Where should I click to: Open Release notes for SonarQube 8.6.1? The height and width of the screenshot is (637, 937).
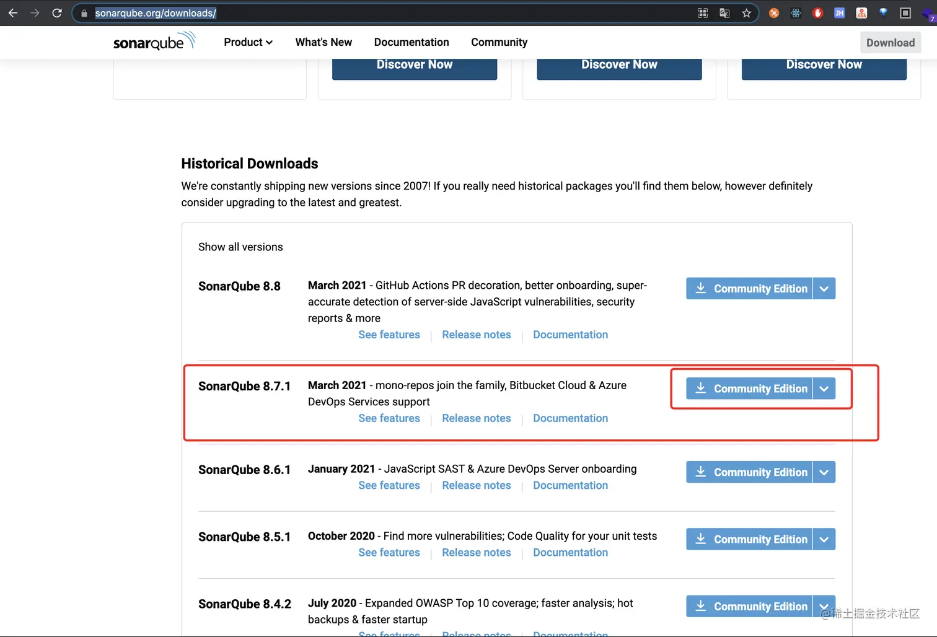[477, 485]
